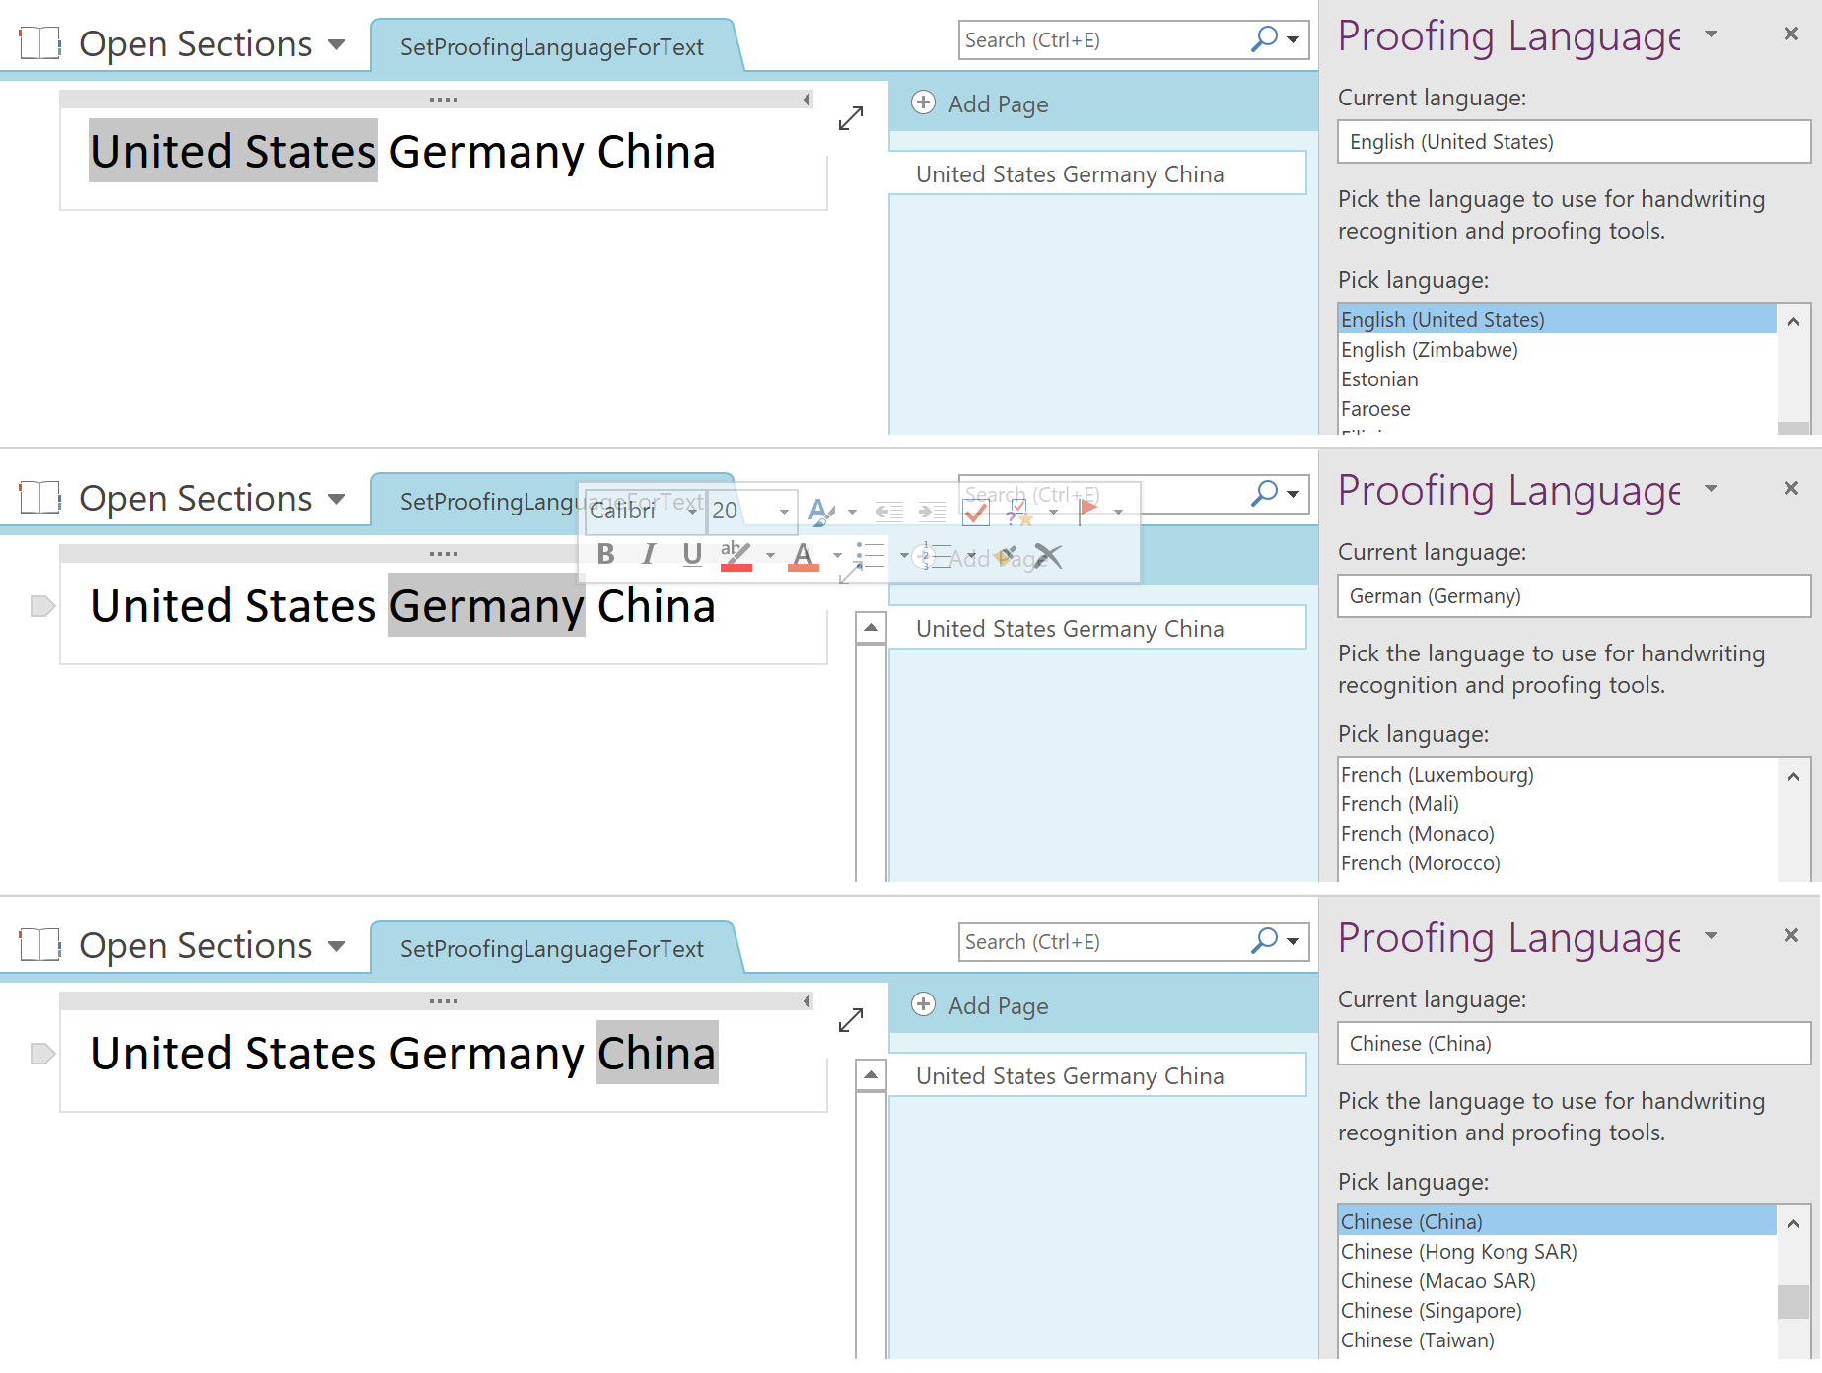This screenshot has height=1373, width=1822.
Task: Click the text highlight color pen icon
Action: pos(736,555)
